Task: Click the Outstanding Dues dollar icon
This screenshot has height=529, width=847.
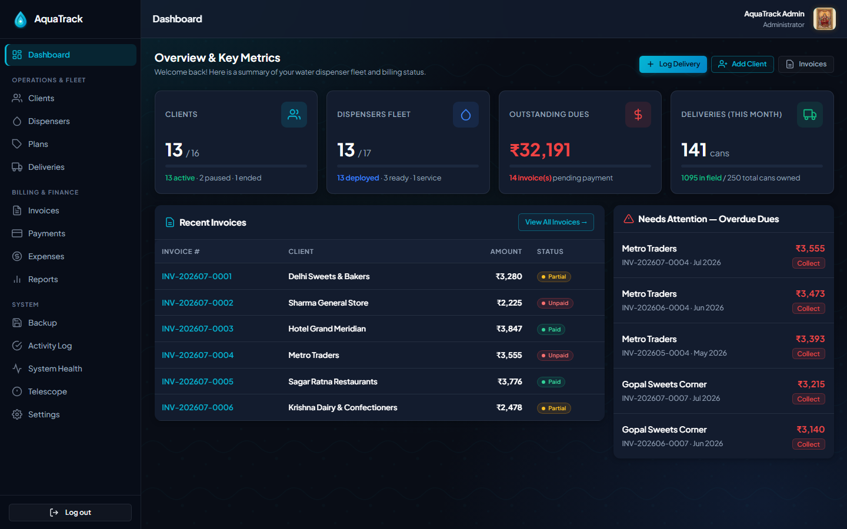Action: (x=638, y=115)
